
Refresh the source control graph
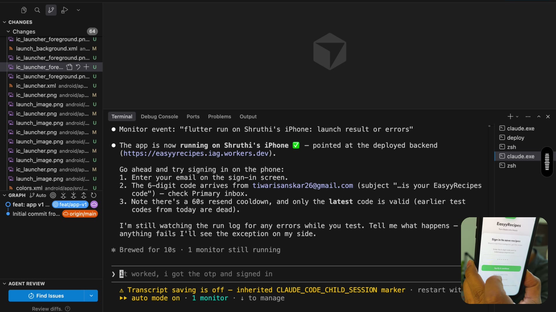94,195
